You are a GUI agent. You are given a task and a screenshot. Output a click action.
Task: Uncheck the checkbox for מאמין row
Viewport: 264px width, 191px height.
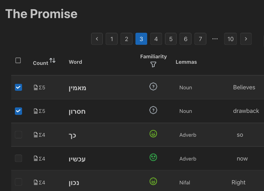(18, 87)
